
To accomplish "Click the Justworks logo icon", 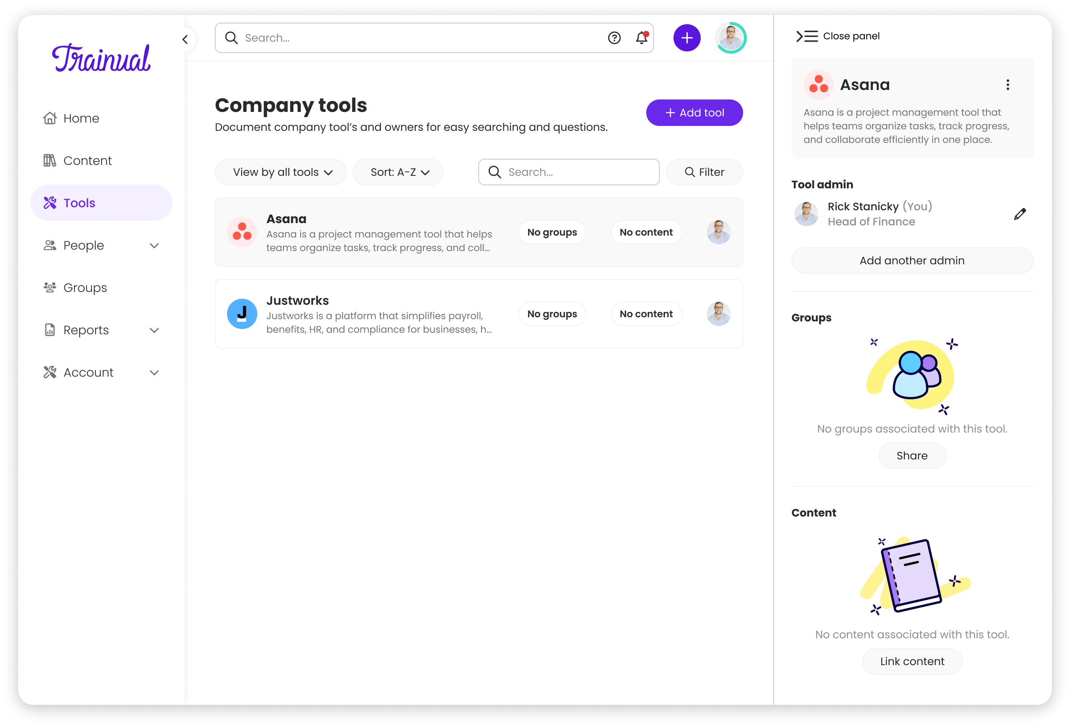I will click(242, 314).
